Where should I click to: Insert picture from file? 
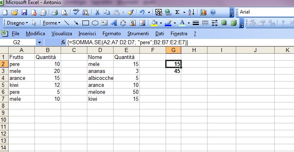(x=143, y=23)
